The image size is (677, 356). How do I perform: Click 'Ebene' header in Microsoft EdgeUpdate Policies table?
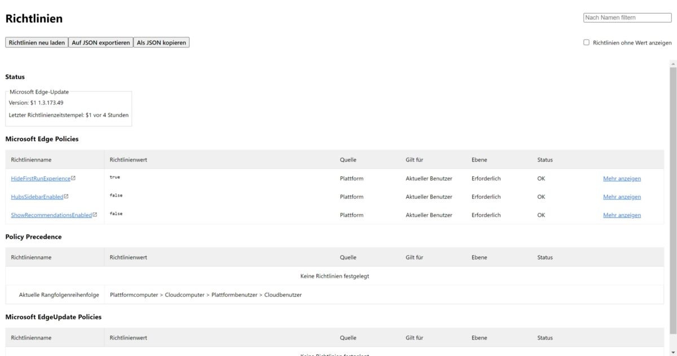tap(479, 337)
